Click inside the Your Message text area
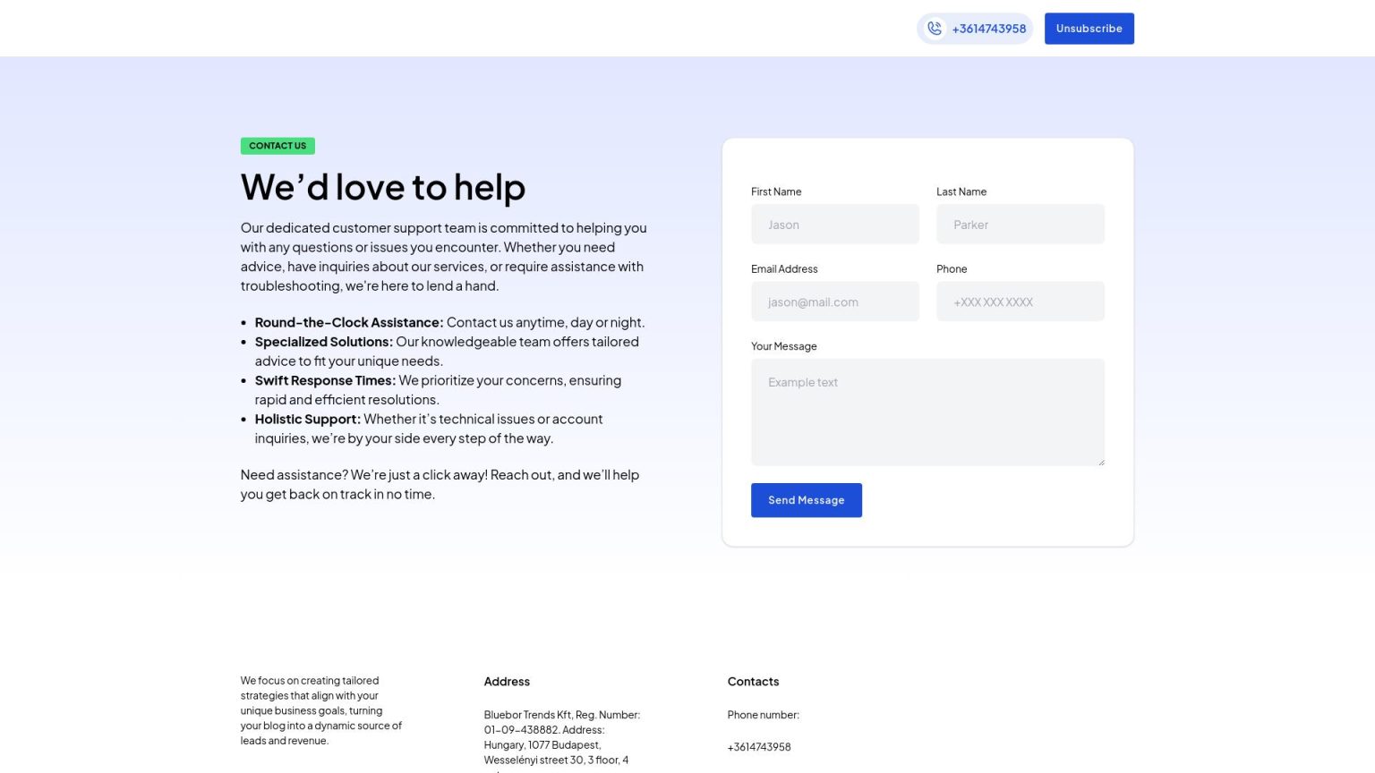Image resolution: width=1375 pixels, height=773 pixels. 927,412
